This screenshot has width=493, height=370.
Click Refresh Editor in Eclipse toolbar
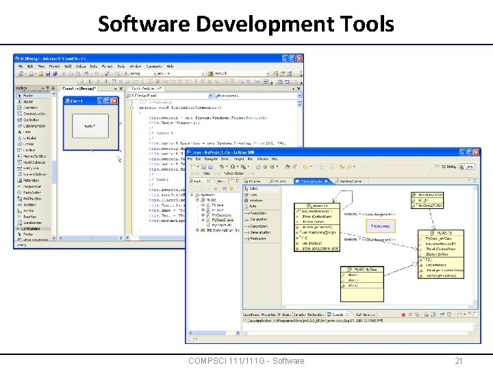pyautogui.click(x=233, y=173)
